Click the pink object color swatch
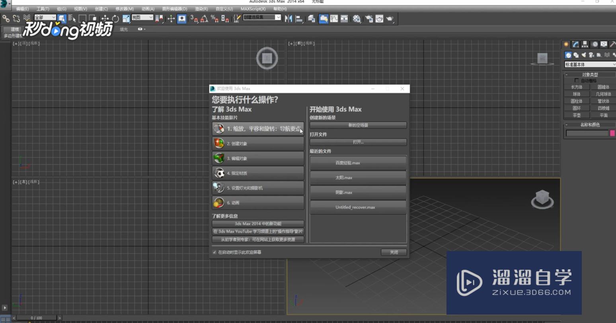The height and width of the screenshot is (323, 616). [613, 133]
